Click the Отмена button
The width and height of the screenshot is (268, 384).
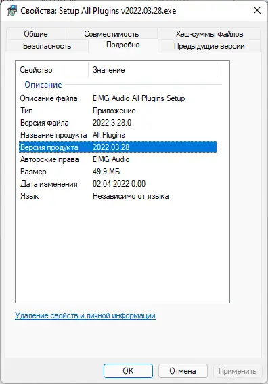pyautogui.click(x=183, y=371)
